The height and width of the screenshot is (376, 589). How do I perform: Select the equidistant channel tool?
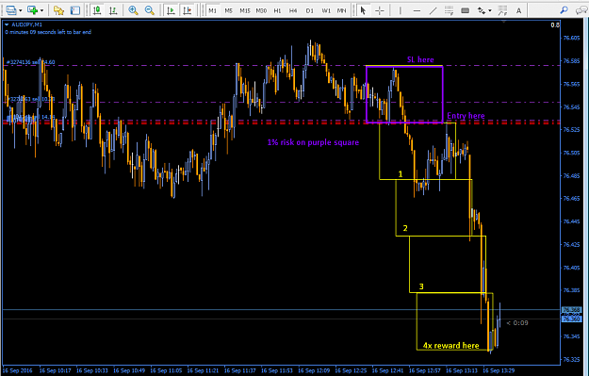click(449, 10)
